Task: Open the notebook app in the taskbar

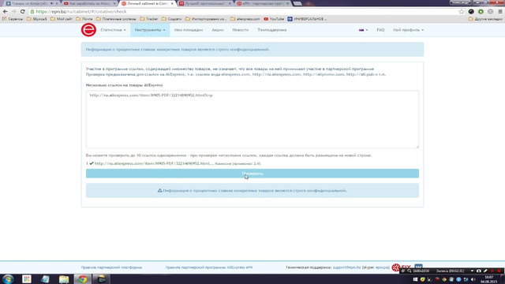Action: click(45, 278)
